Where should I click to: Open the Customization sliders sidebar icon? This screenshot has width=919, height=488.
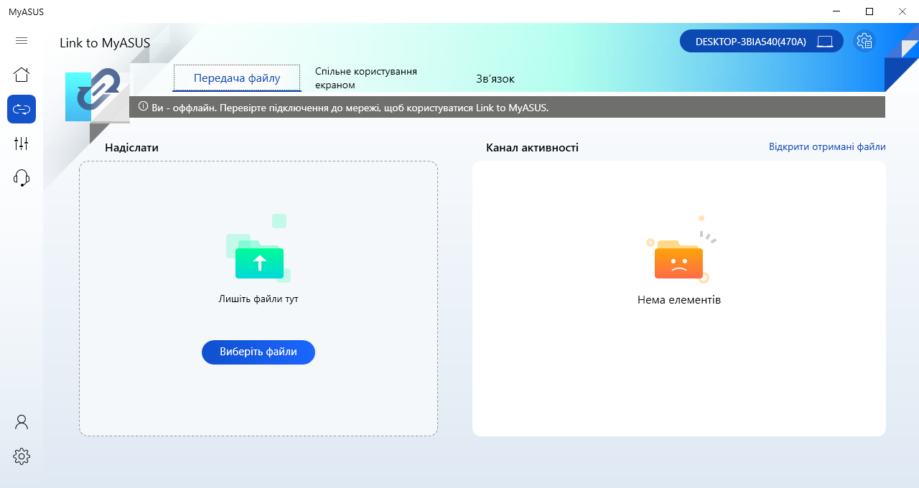pyautogui.click(x=22, y=144)
